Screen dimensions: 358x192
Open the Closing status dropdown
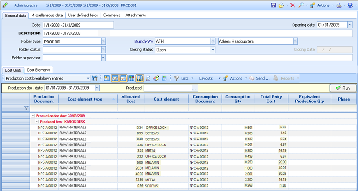pyautogui.click(x=213, y=50)
